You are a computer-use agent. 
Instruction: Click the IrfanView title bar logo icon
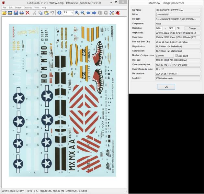pos(3,3)
